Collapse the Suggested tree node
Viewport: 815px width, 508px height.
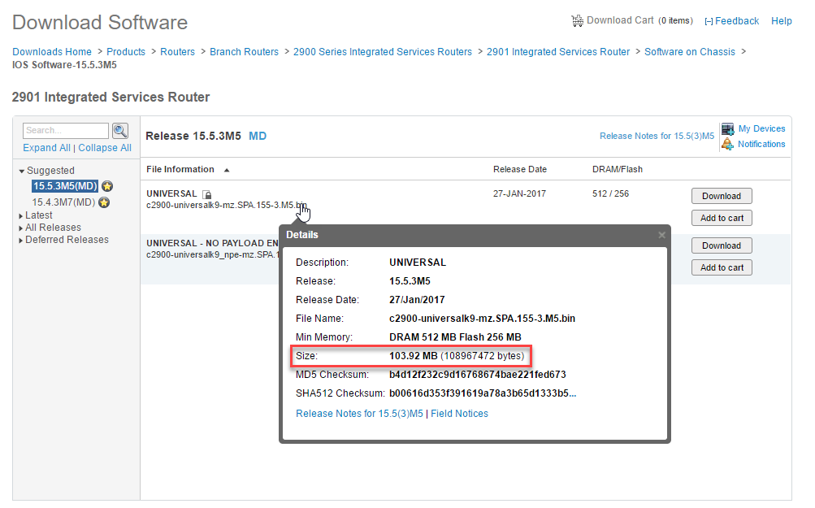point(21,171)
